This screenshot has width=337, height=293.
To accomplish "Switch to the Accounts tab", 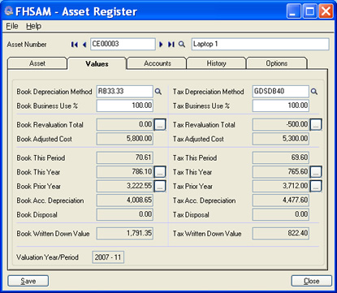I will click(x=157, y=63).
